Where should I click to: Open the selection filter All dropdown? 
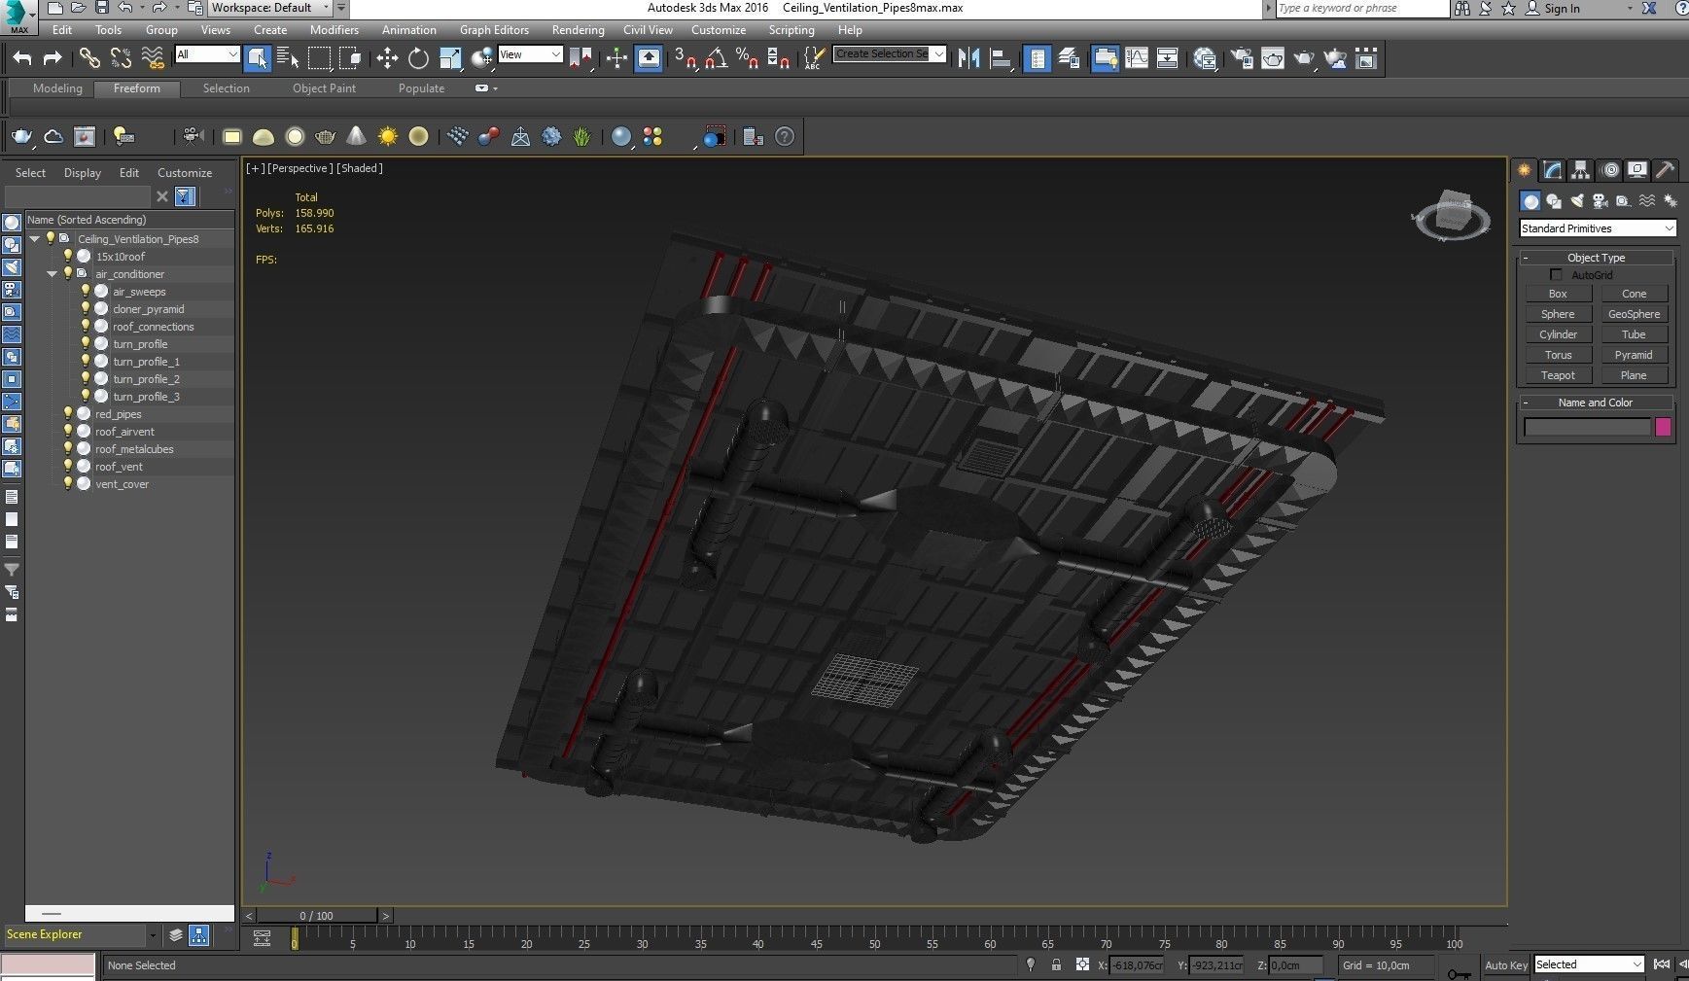(207, 54)
